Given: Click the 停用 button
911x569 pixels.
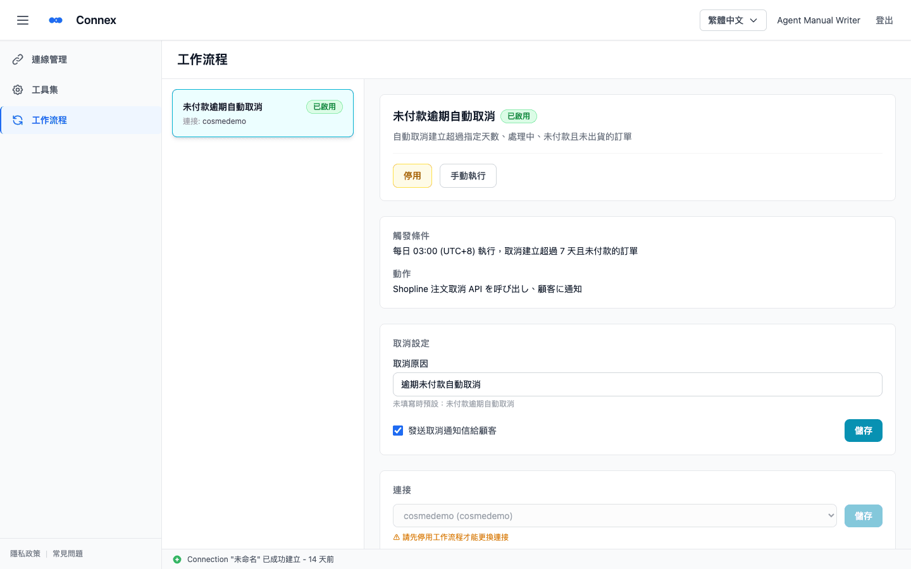Looking at the screenshot, I should [x=412, y=176].
